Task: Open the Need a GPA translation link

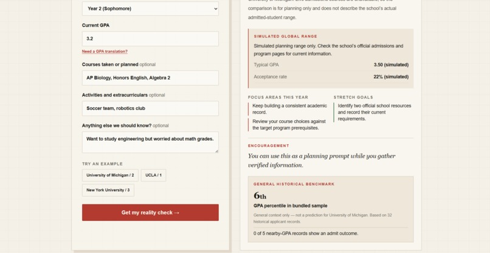Action: [105, 52]
